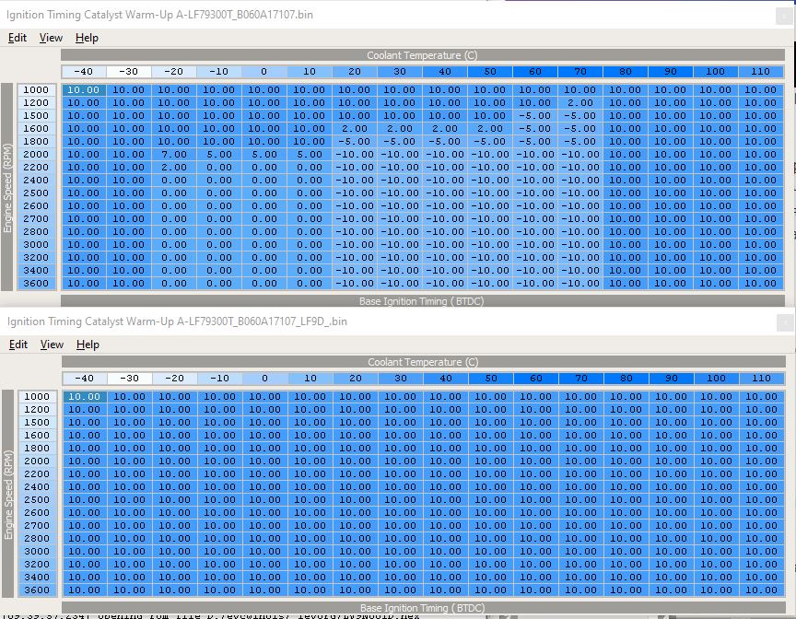Open Edit menu in the bottom LF9D_.bin window
This screenshot has width=796, height=619.
point(18,345)
